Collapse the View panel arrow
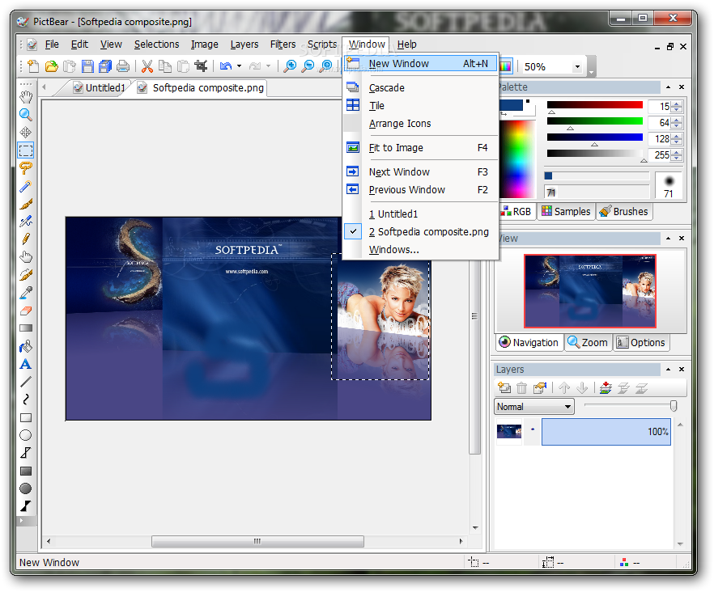The height and width of the screenshot is (592, 714). pos(668,238)
